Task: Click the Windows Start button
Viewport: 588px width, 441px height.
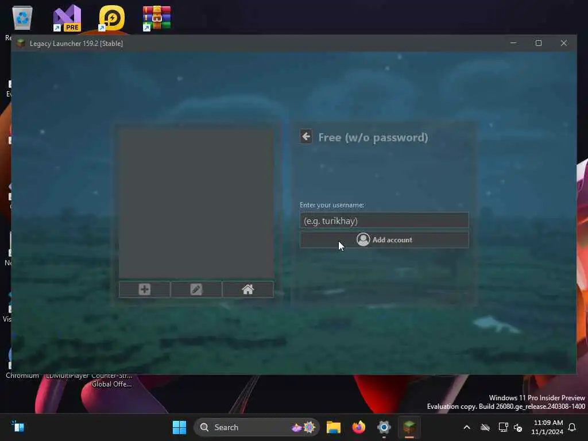Action: tap(179, 427)
